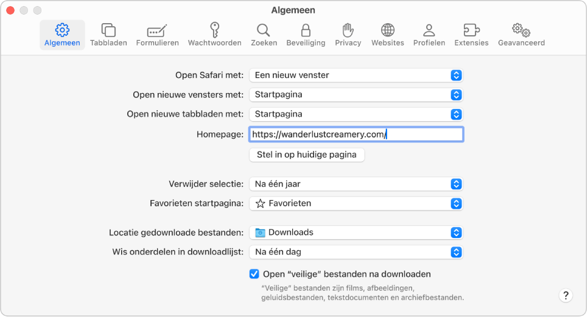Image resolution: width=588 pixels, height=317 pixels.
Task: Uncheck Open "veilige" bestanden na downloaden
Action: (254, 274)
